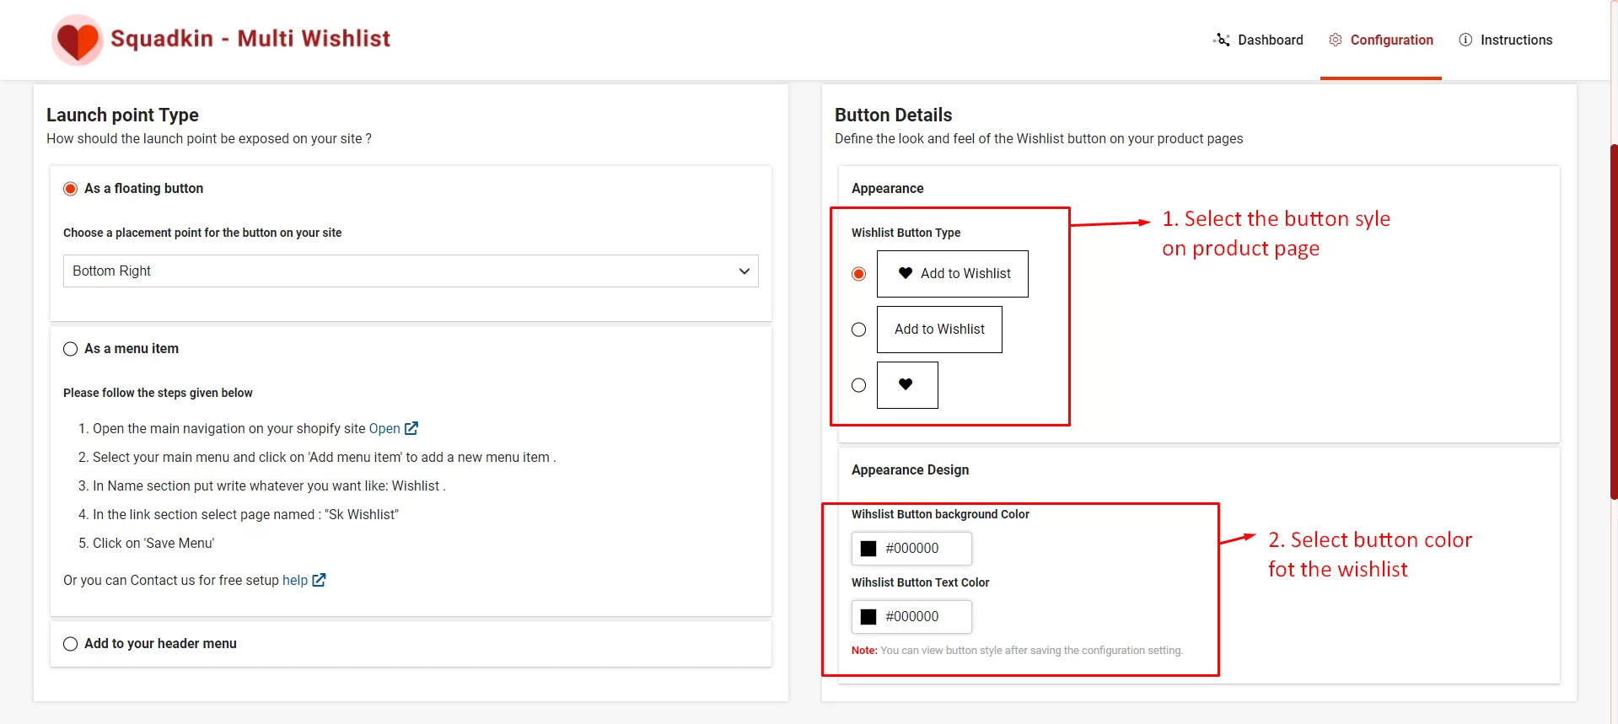Click the Wishlist Button background color swatch
This screenshot has width=1618, height=724.
coord(868,549)
